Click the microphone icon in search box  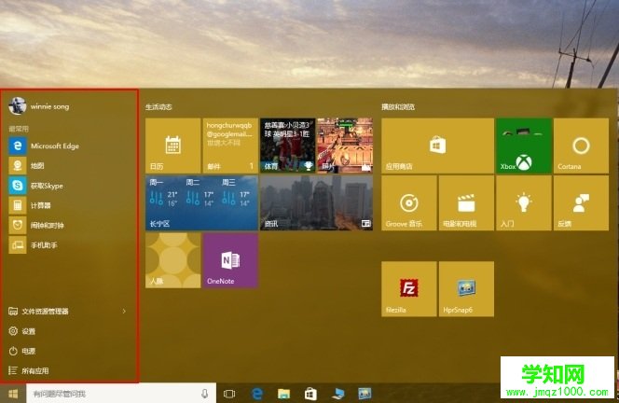pyautogui.click(x=204, y=394)
